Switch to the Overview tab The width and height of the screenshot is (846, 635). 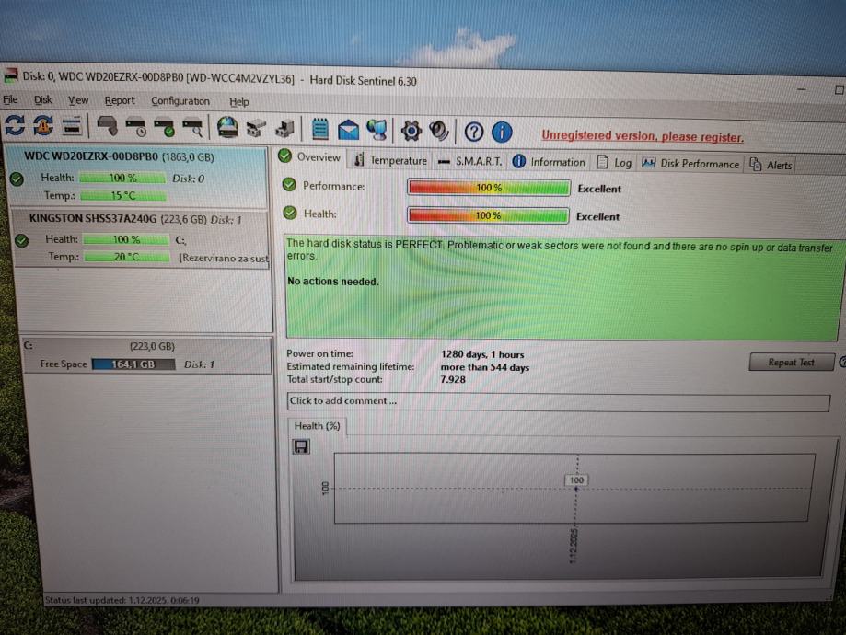[309, 157]
